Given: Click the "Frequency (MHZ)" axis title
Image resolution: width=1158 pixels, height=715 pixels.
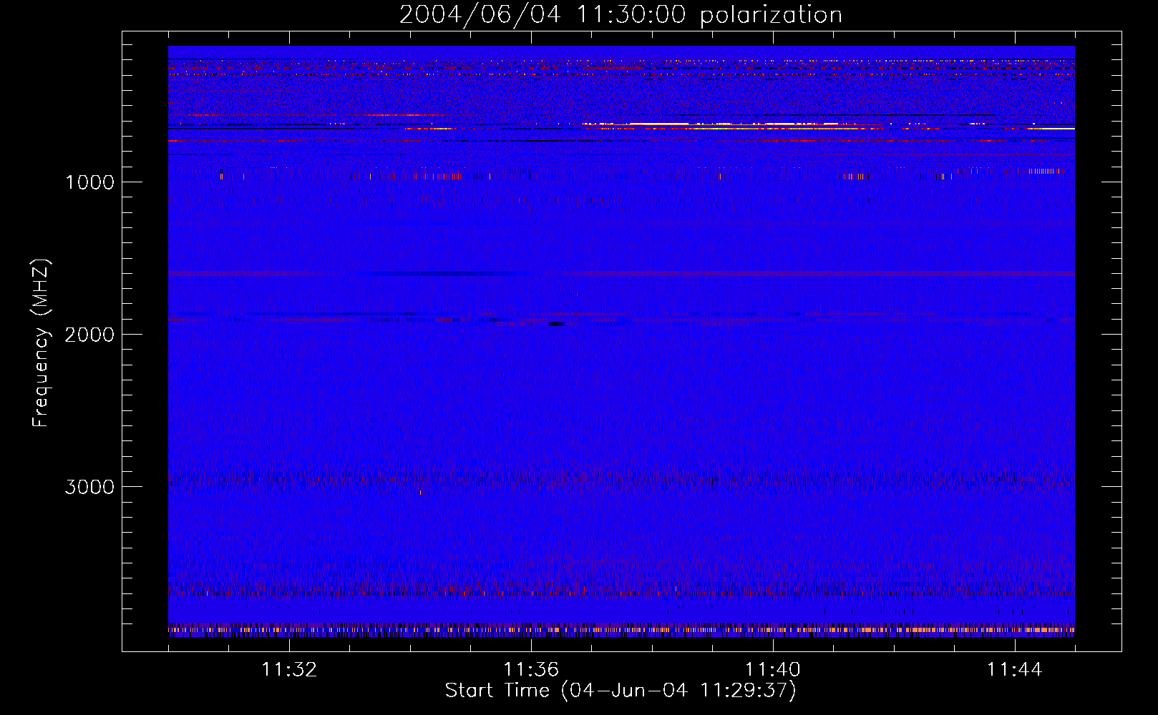Looking at the screenshot, I should 42,343.
